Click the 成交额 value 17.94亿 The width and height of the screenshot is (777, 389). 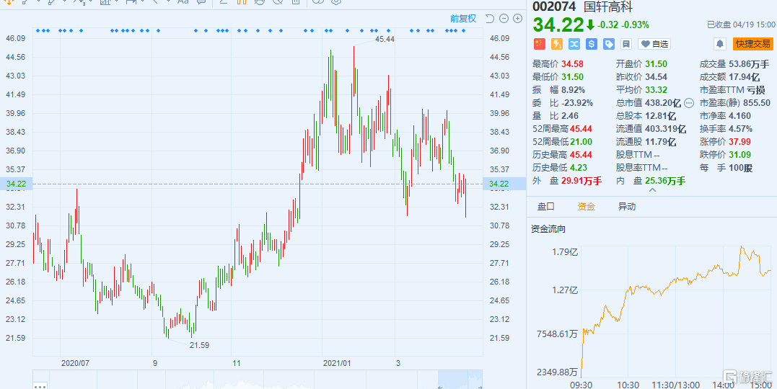(745, 76)
